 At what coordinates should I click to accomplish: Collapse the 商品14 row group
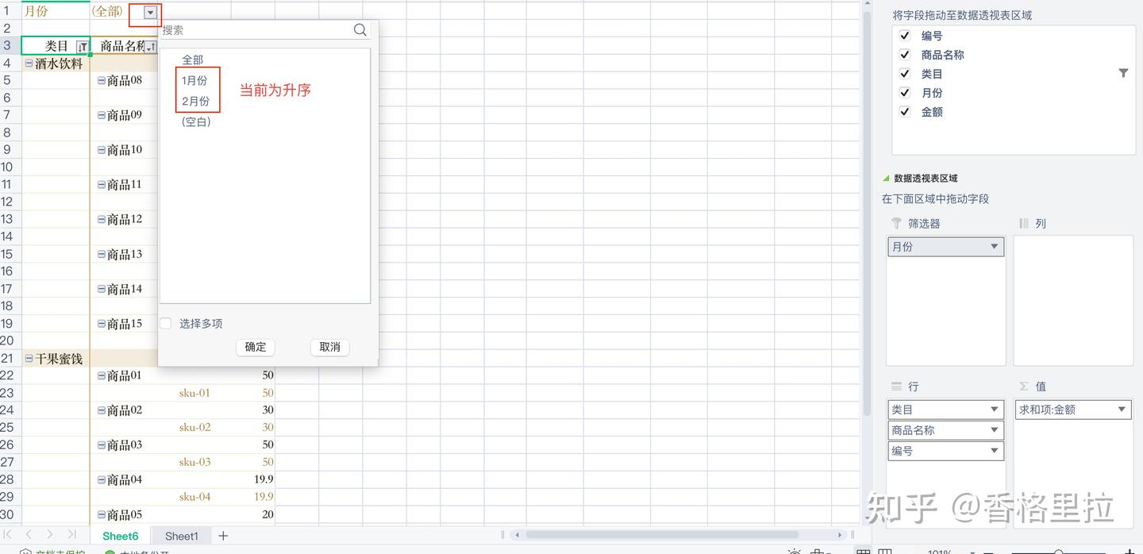(101, 289)
